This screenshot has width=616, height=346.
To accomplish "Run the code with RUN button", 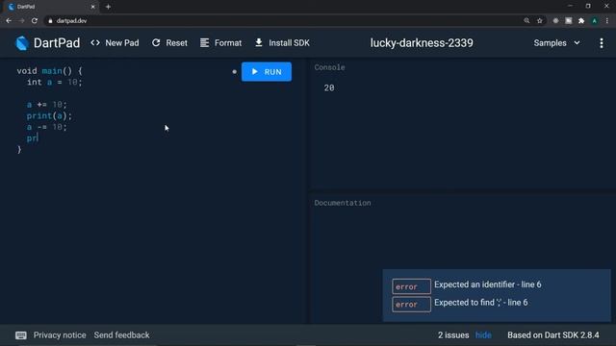I will click(x=267, y=72).
